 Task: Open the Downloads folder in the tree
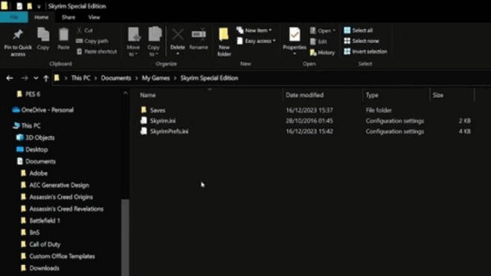coord(44,268)
